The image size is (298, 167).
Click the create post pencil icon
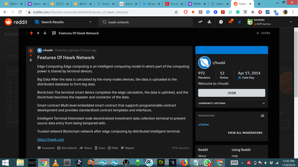tap(240, 22)
